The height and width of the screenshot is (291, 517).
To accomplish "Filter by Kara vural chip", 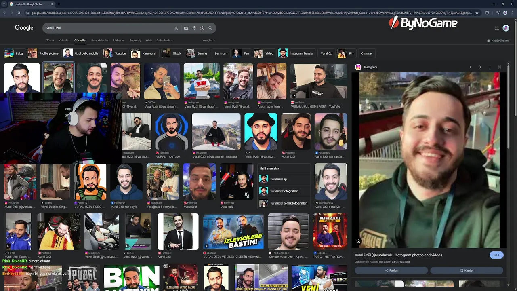I will (145, 53).
